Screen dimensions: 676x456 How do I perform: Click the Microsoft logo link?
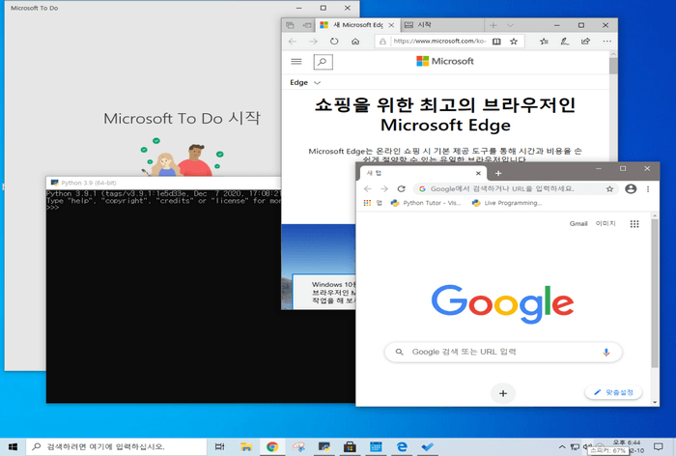point(445,61)
